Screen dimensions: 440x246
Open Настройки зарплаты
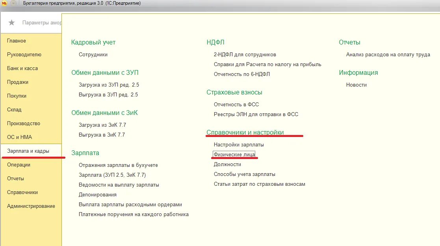[x=239, y=144]
